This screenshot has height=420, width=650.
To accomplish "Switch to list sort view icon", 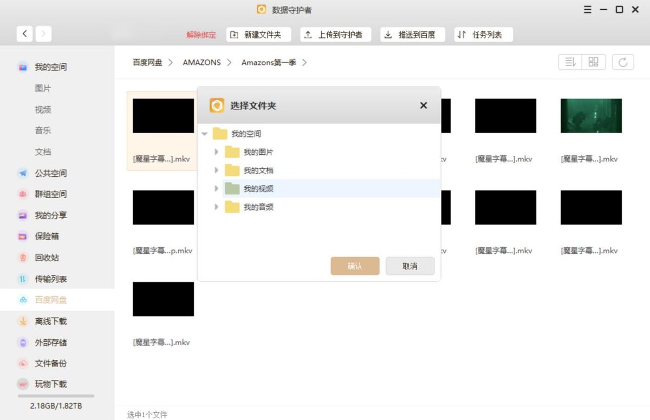I will pos(570,62).
